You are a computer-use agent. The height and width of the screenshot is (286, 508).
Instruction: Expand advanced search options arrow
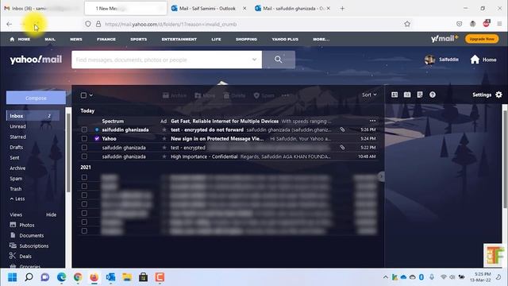click(x=254, y=60)
